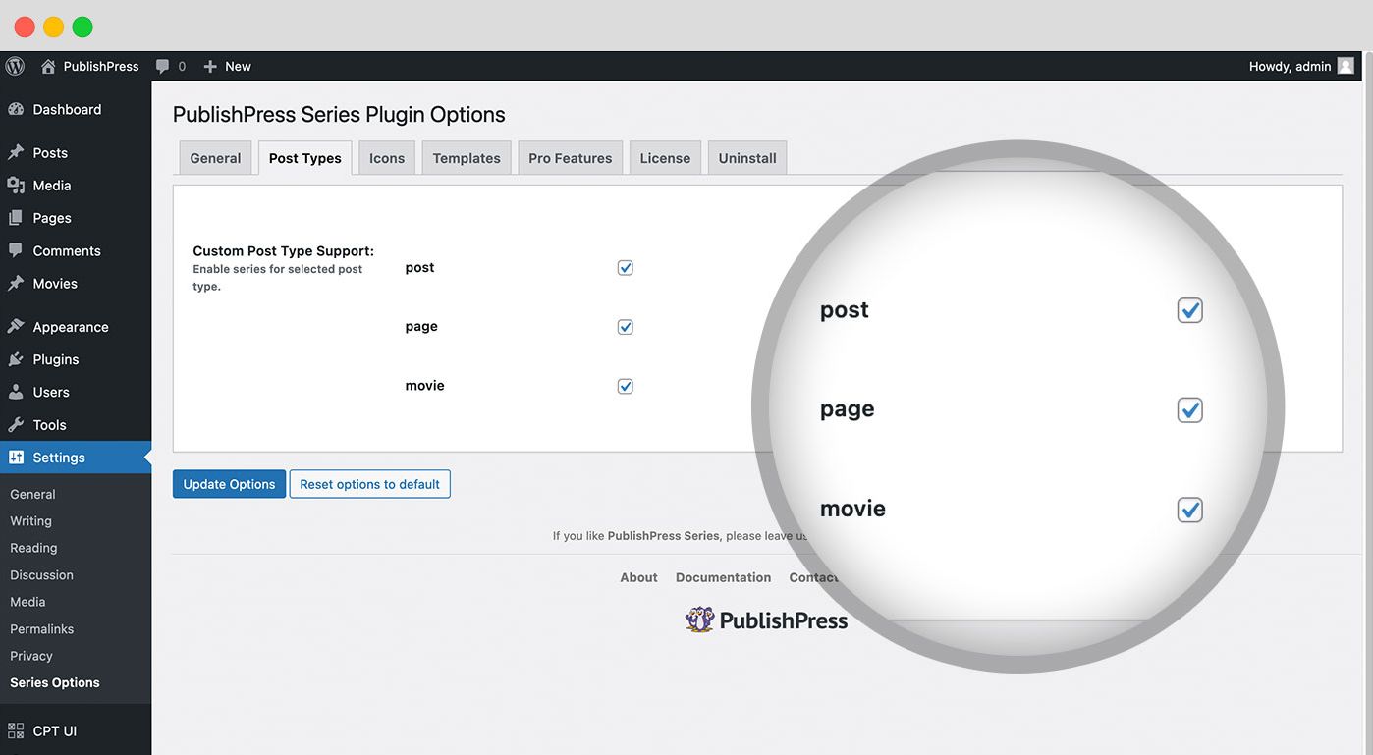The width and height of the screenshot is (1373, 755).
Task: Open the CPT UI sidebar icon
Action: click(17, 730)
